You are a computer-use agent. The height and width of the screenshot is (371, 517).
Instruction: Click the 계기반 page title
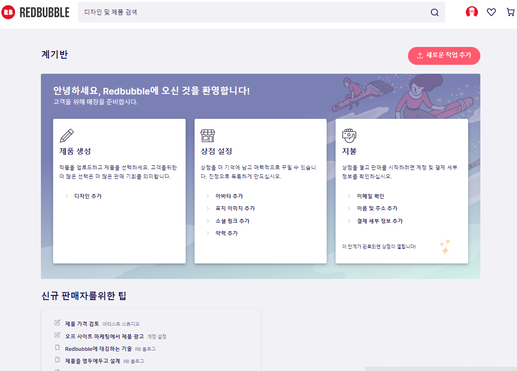click(55, 54)
